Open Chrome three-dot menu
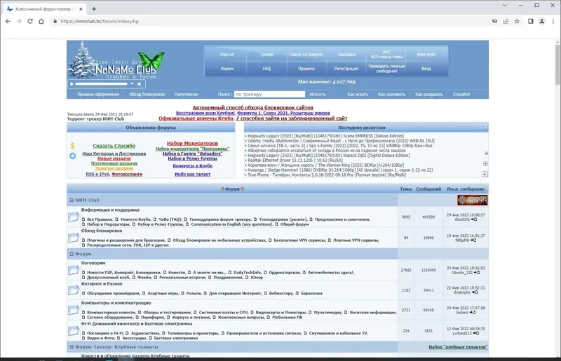This screenshot has width=561, height=361. click(553, 21)
